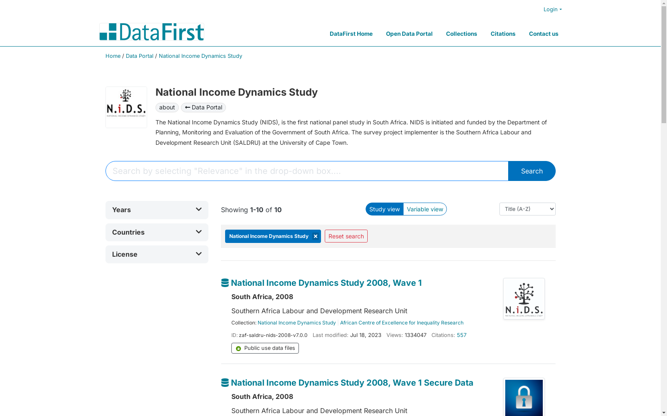Open the Citations menu item
Image resolution: width=667 pixels, height=416 pixels.
tap(503, 34)
